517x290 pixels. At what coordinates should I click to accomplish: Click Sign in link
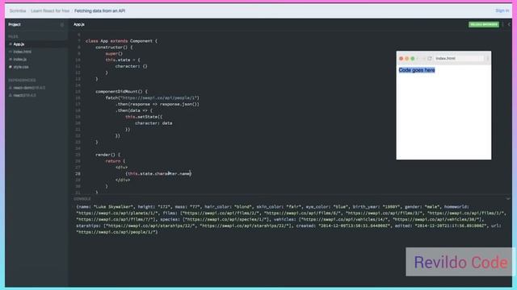tap(502, 10)
